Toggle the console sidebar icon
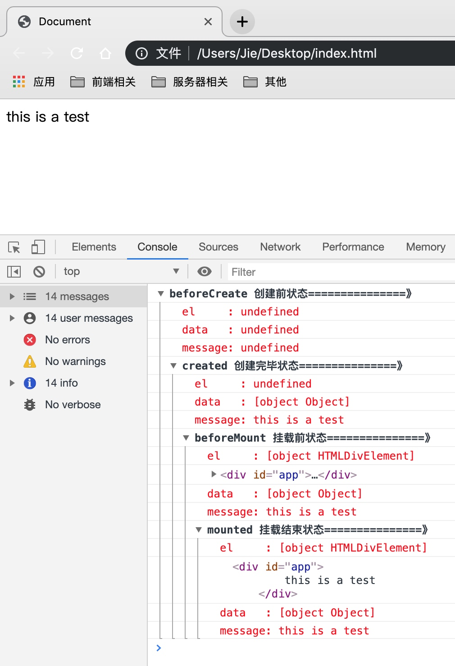This screenshot has height=666, width=455. pyautogui.click(x=14, y=271)
